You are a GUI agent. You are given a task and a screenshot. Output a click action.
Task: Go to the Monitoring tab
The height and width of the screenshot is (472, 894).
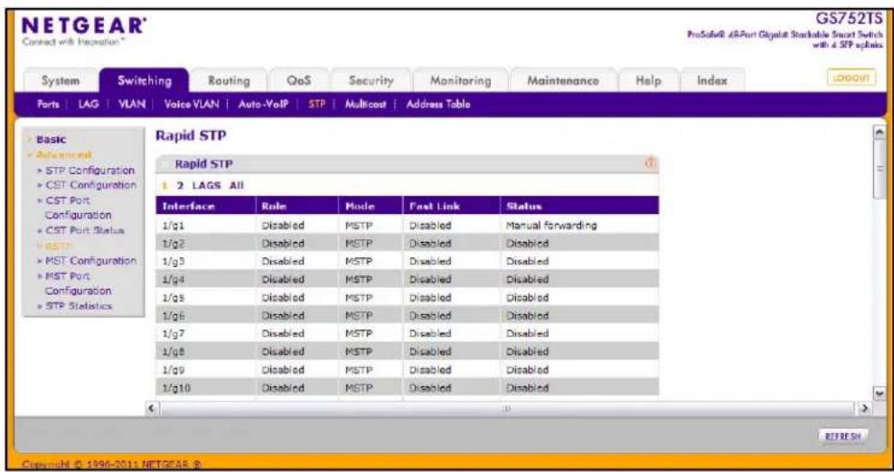pos(460,81)
